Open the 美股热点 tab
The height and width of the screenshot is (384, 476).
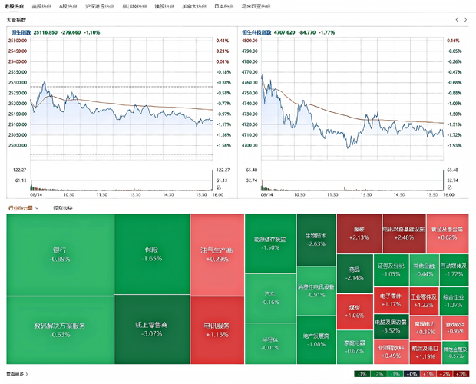pos(41,6)
